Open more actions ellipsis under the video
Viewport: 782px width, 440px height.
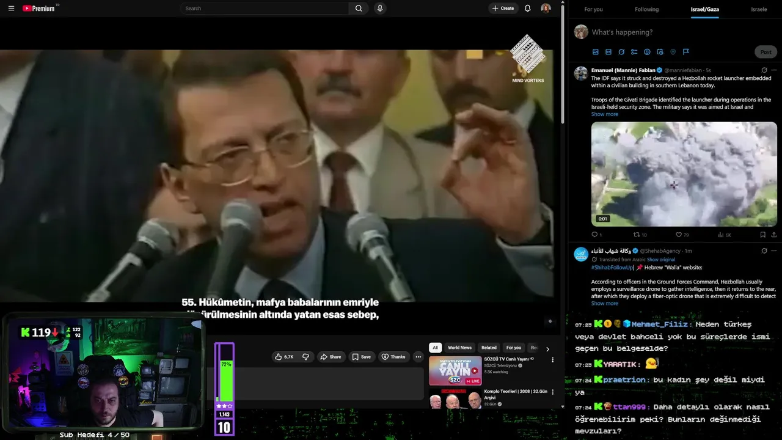coord(418,357)
